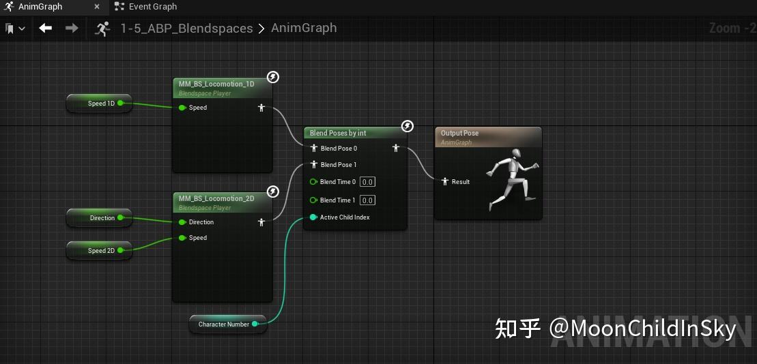Navigate back with the left arrow
Image resolution: width=757 pixels, height=364 pixels.
45,29
